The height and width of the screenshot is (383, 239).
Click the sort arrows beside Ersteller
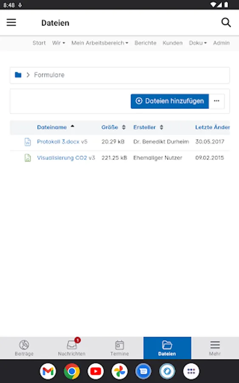161,127
